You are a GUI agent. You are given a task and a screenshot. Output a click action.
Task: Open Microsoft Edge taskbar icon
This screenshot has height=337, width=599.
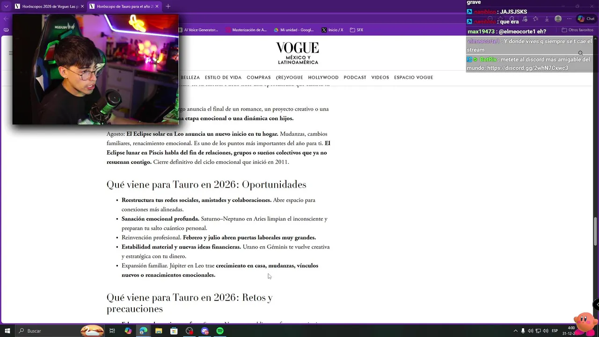tap(143, 331)
